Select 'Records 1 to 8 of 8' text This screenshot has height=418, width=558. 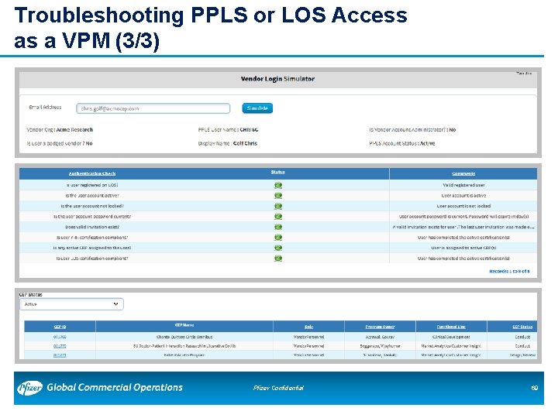point(509,271)
